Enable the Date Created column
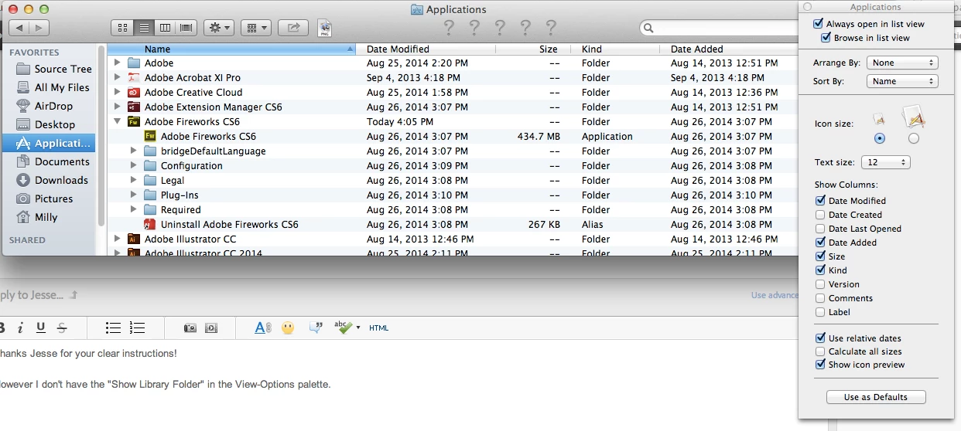Image resolution: width=961 pixels, height=431 pixels. (x=820, y=215)
